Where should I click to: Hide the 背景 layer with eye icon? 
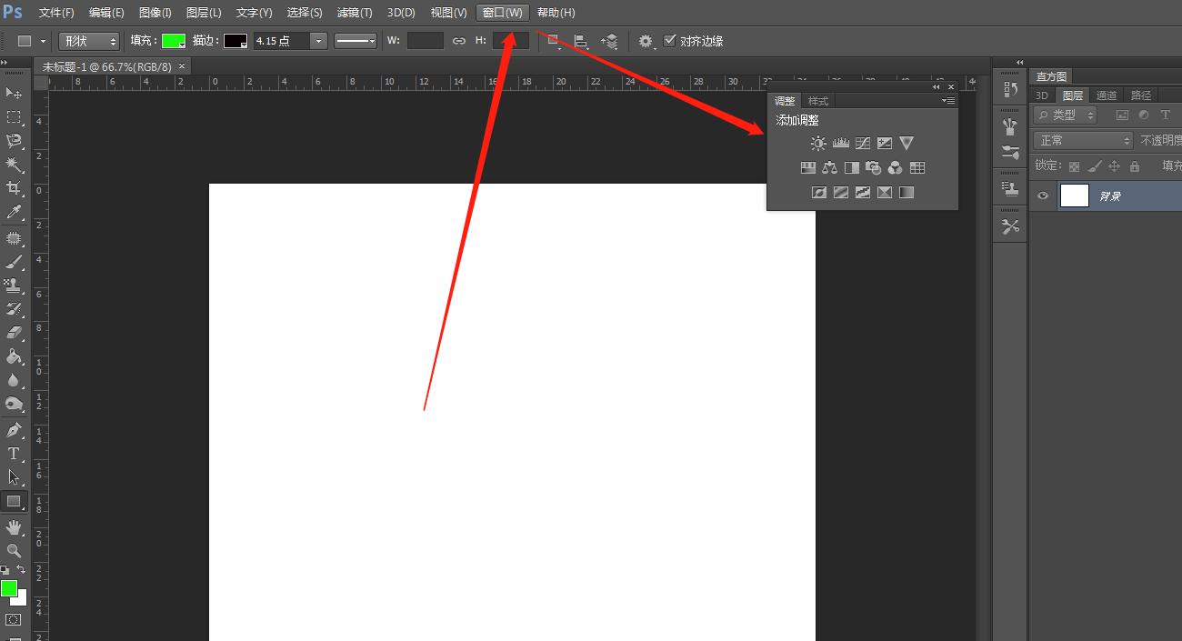coord(1043,195)
